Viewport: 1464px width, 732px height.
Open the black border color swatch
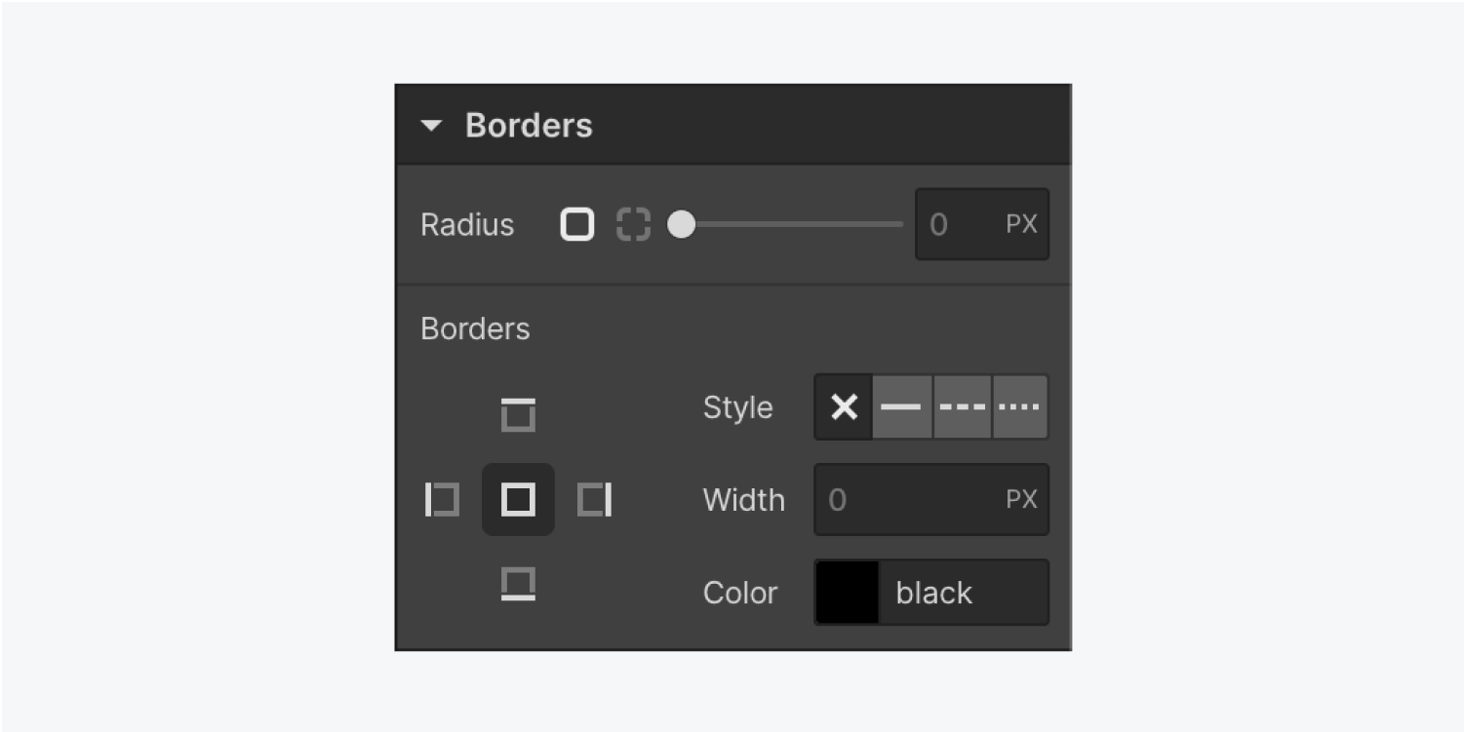[847, 592]
